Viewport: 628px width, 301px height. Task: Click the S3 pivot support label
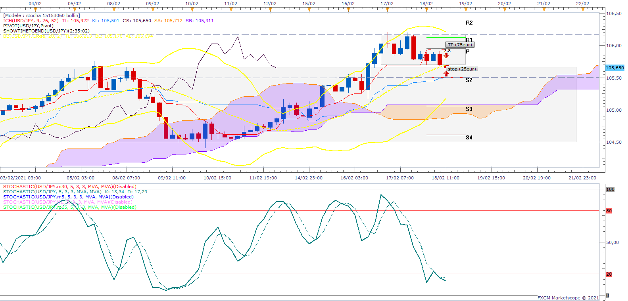pyautogui.click(x=469, y=109)
